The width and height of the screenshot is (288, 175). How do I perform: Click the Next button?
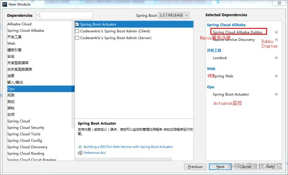click(220, 167)
